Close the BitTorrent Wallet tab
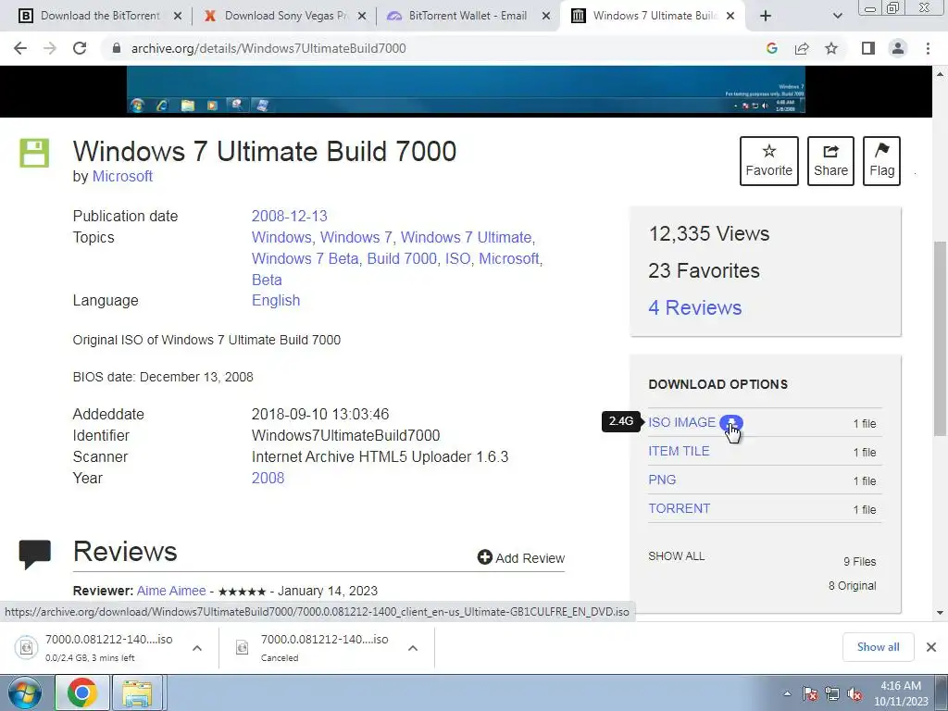 [x=546, y=17]
